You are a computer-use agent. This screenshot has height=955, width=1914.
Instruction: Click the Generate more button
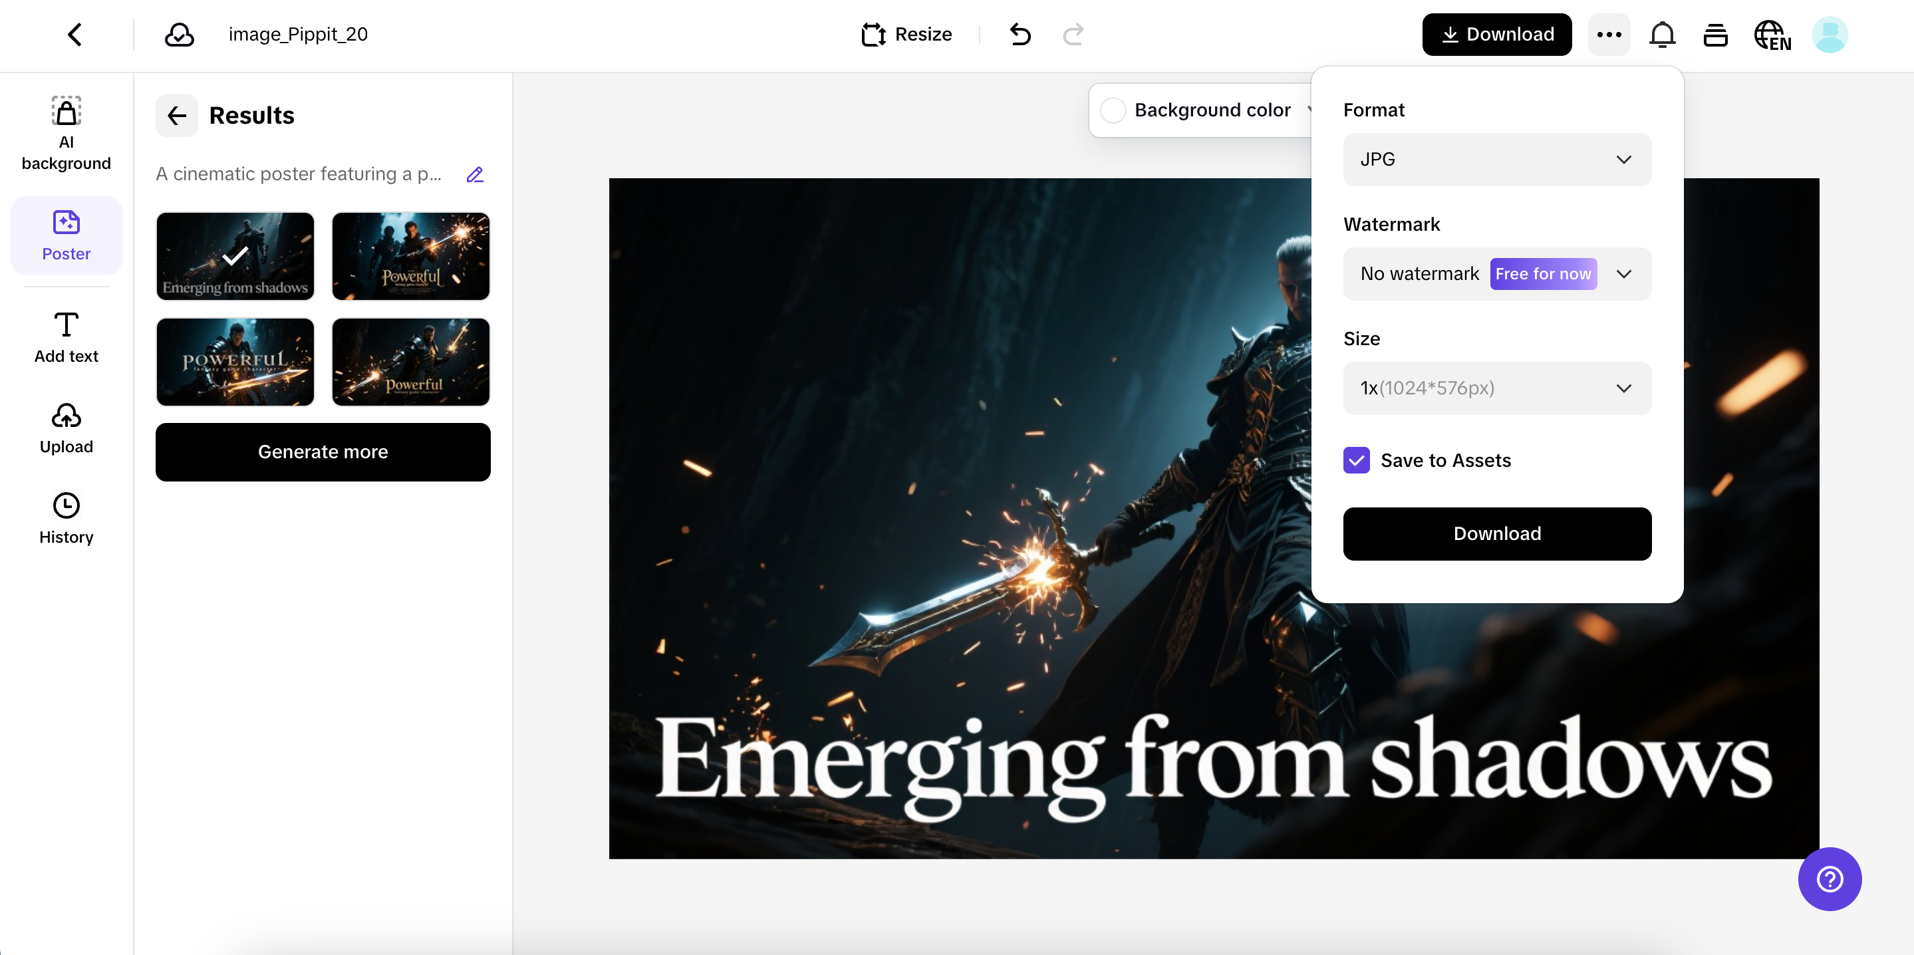[323, 452]
